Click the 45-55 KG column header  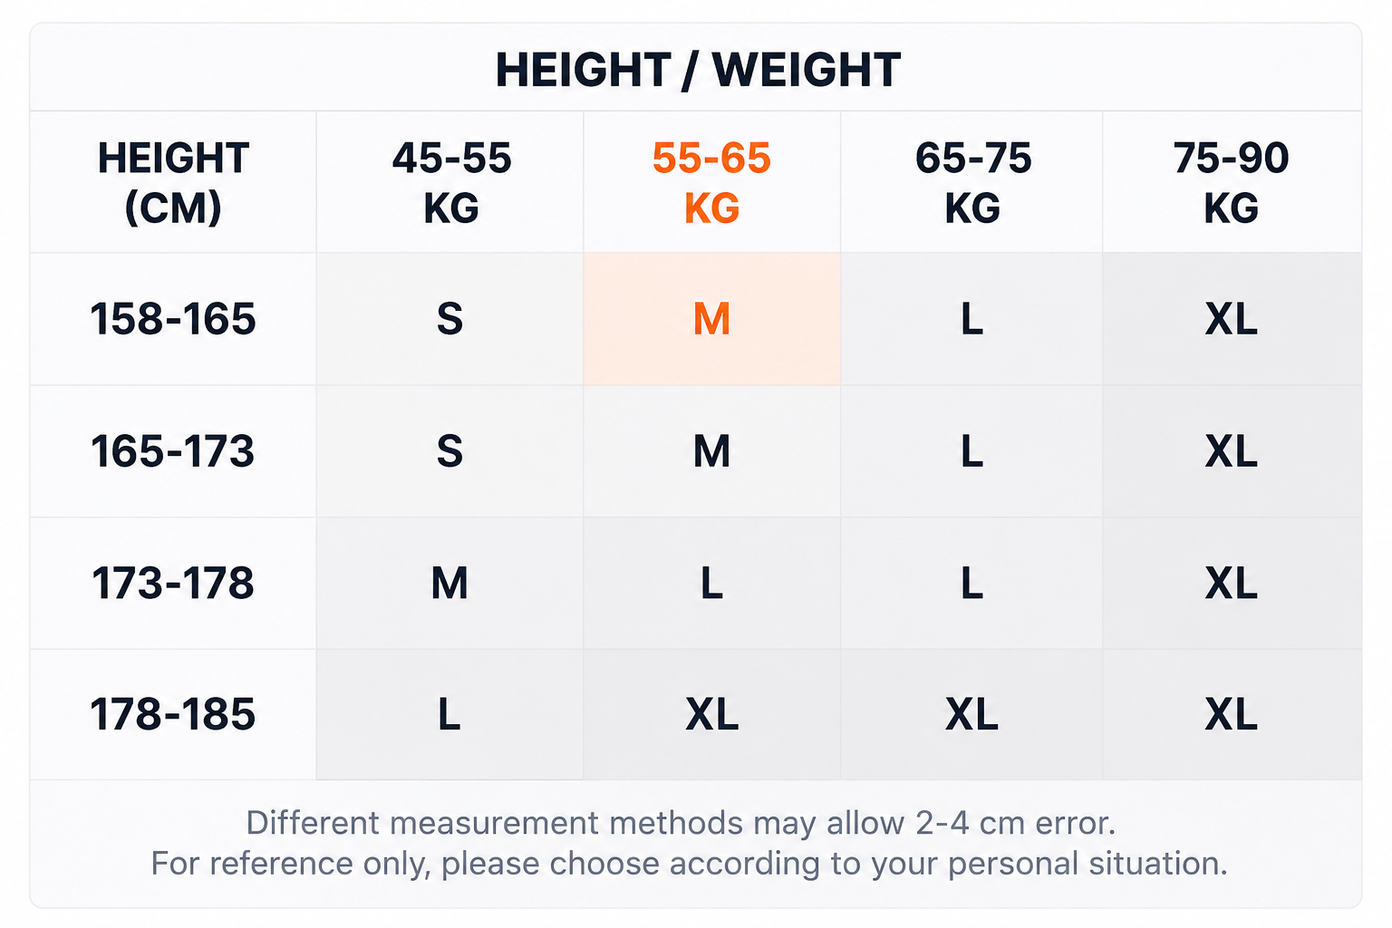pos(450,182)
